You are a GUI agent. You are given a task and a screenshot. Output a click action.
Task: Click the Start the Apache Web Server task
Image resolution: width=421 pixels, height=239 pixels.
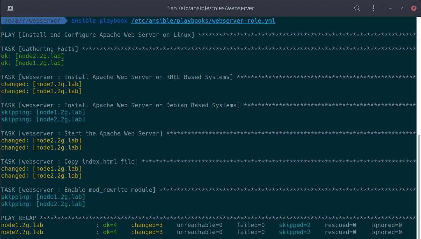pos(208,133)
